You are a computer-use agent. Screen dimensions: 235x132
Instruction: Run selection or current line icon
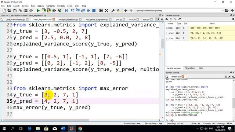pos(54,11)
